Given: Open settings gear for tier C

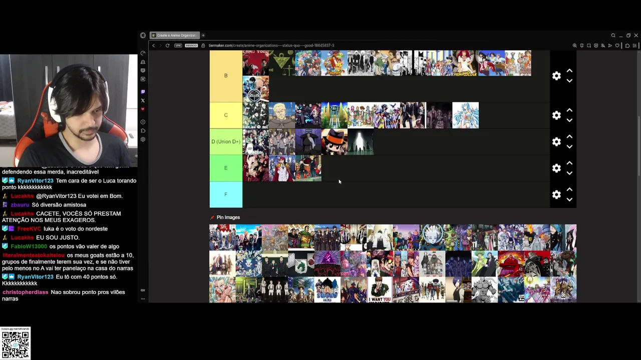Looking at the screenshot, I should point(556,115).
